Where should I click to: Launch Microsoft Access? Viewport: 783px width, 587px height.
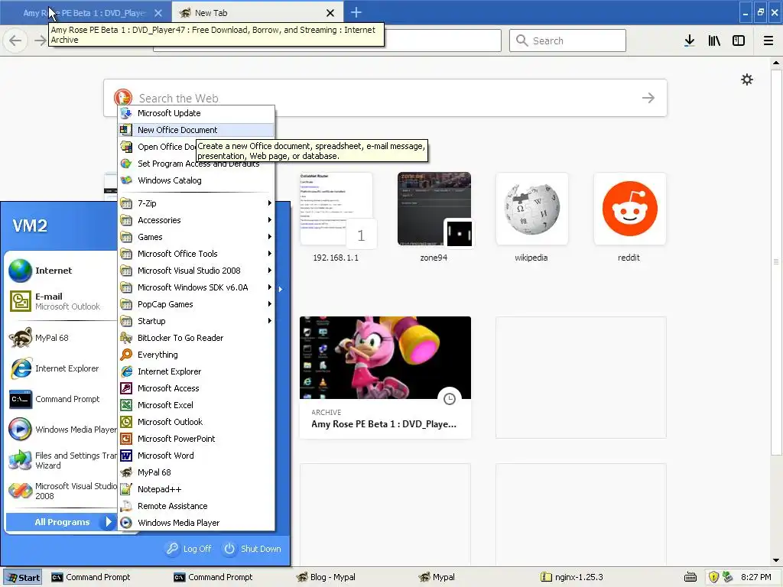point(197,388)
